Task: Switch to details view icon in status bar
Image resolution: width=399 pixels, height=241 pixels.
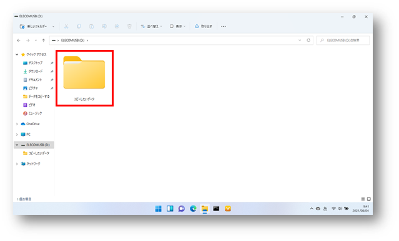Action: coord(363,199)
